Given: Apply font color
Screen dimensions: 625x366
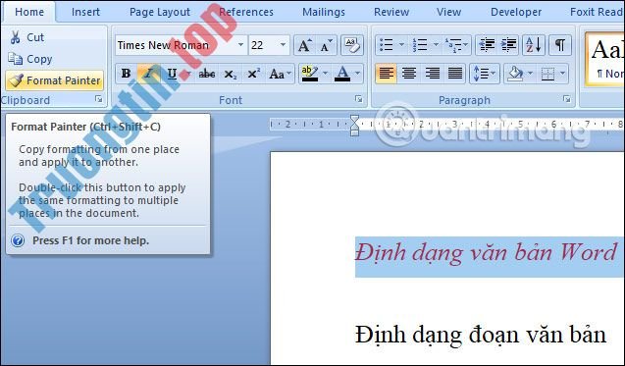Looking at the screenshot, I should [x=342, y=74].
